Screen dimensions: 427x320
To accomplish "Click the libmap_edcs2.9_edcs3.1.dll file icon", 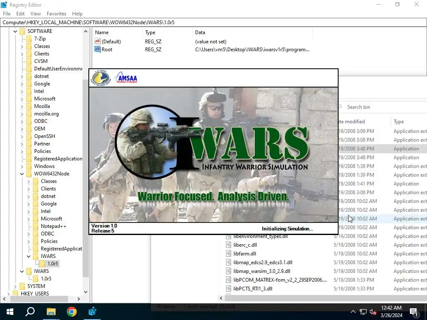I will (229, 262).
